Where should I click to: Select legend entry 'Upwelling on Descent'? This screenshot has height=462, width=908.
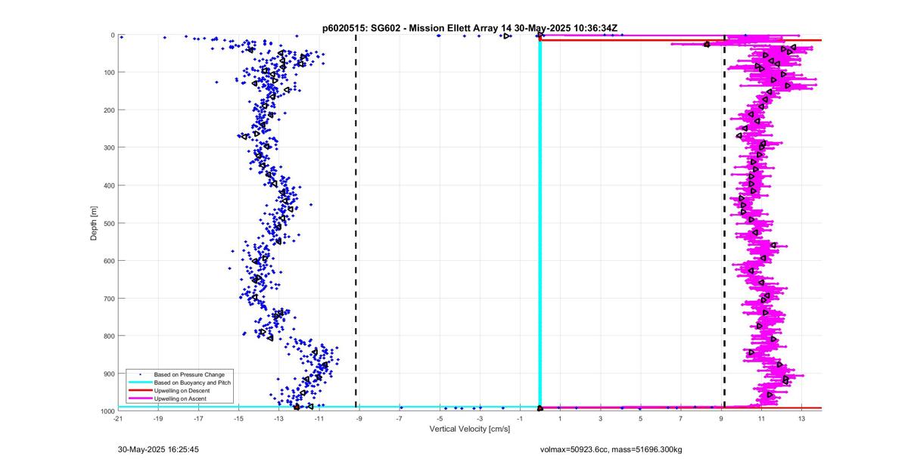183,390
